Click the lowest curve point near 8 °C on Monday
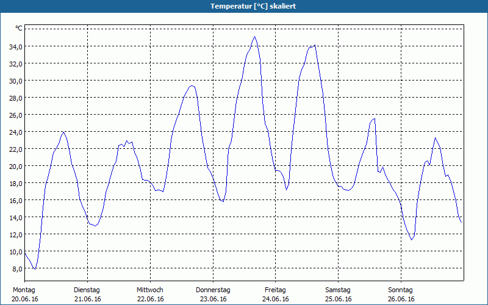The width and height of the screenshot is (488, 305). pos(35,269)
